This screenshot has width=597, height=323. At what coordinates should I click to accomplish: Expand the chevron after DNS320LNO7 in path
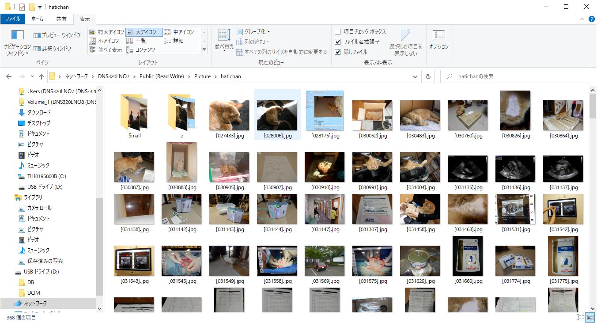coord(134,76)
